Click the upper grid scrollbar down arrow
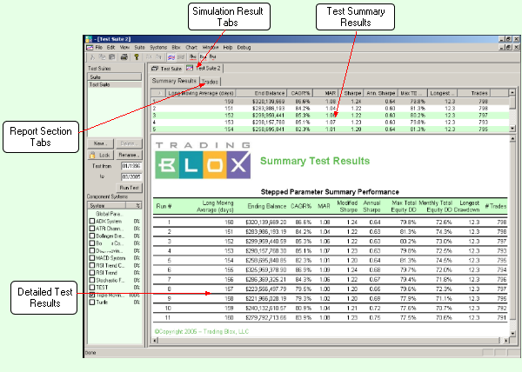 [x=512, y=129]
